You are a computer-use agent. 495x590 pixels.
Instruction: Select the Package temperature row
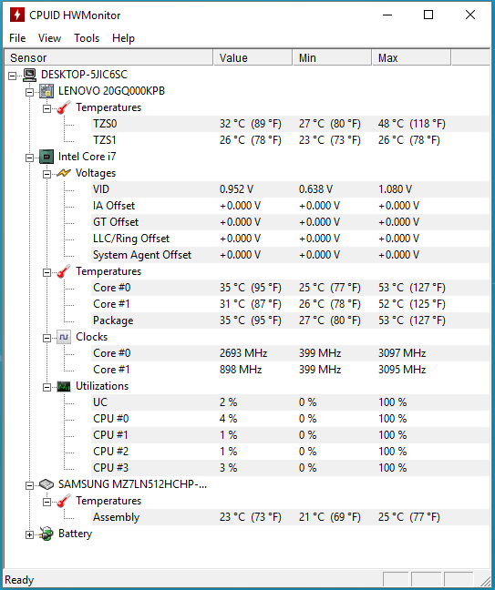(291, 320)
